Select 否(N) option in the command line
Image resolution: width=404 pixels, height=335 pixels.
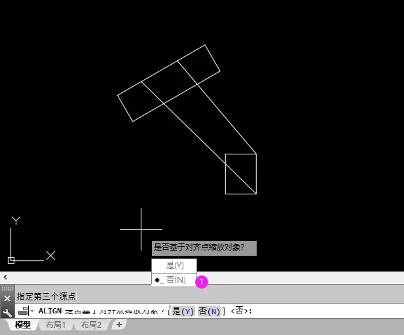tap(210, 311)
